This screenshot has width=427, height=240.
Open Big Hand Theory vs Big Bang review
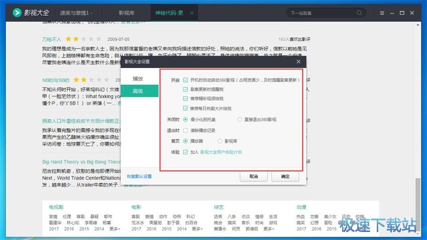[81, 162]
